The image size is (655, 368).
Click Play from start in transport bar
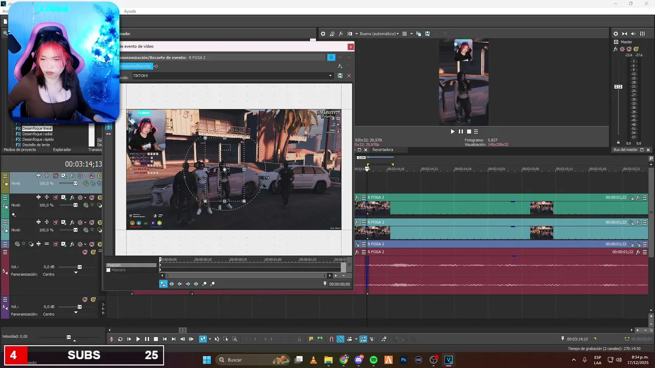(129, 339)
